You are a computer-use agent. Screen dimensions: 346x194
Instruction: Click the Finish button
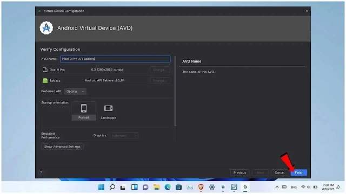[x=299, y=172]
